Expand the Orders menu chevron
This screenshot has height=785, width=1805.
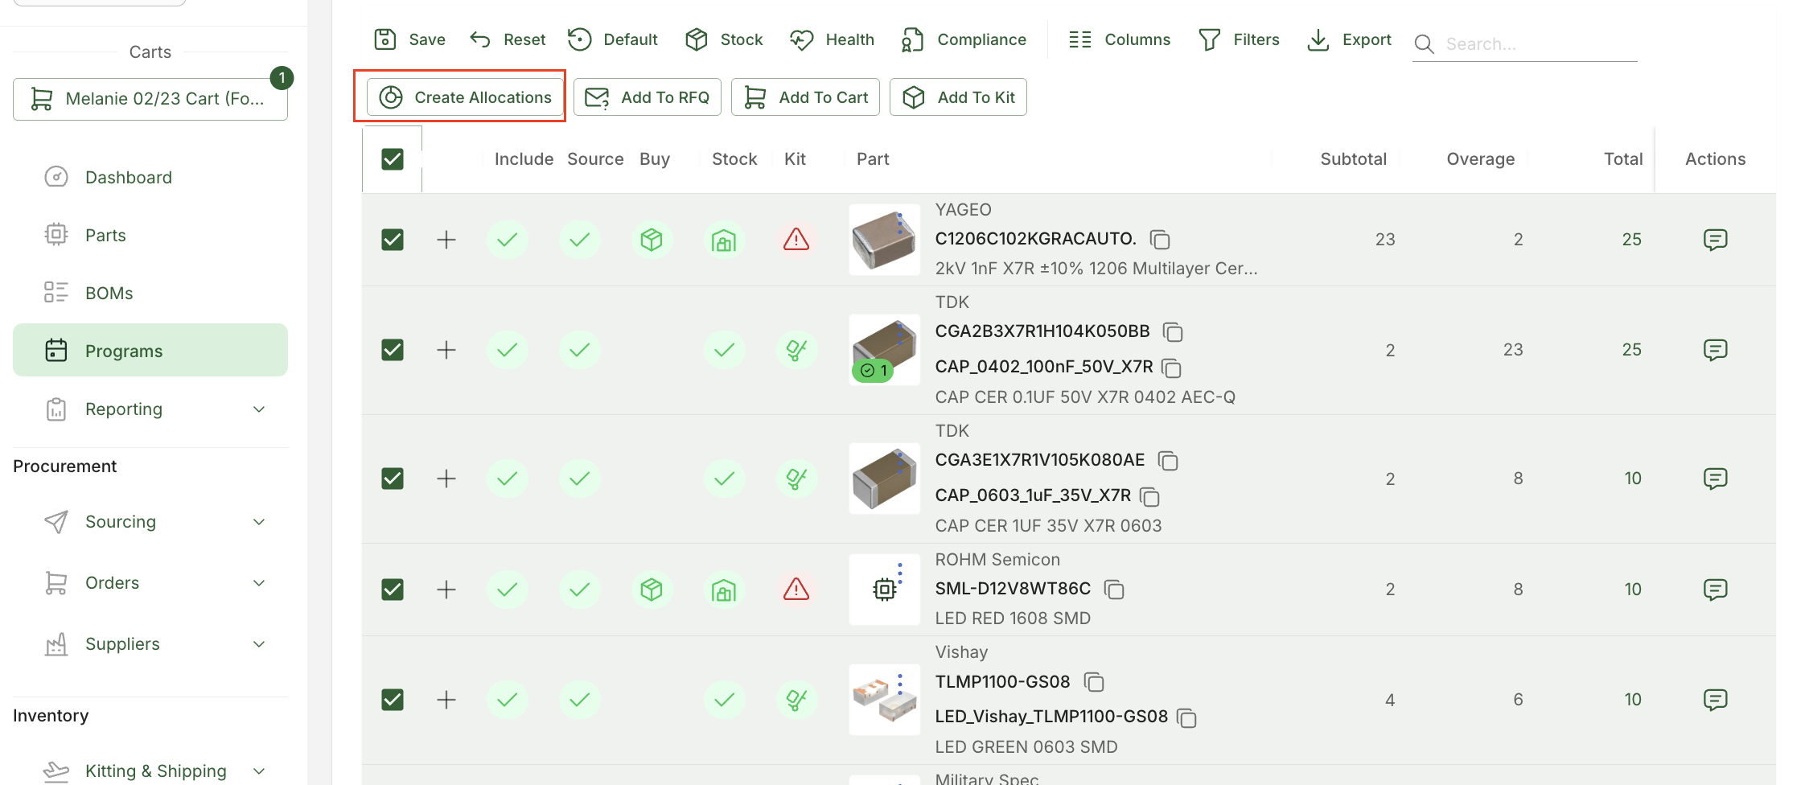coord(259,583)
